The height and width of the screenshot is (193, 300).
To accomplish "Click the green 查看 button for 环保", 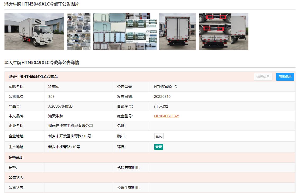I will click(158, 147).
